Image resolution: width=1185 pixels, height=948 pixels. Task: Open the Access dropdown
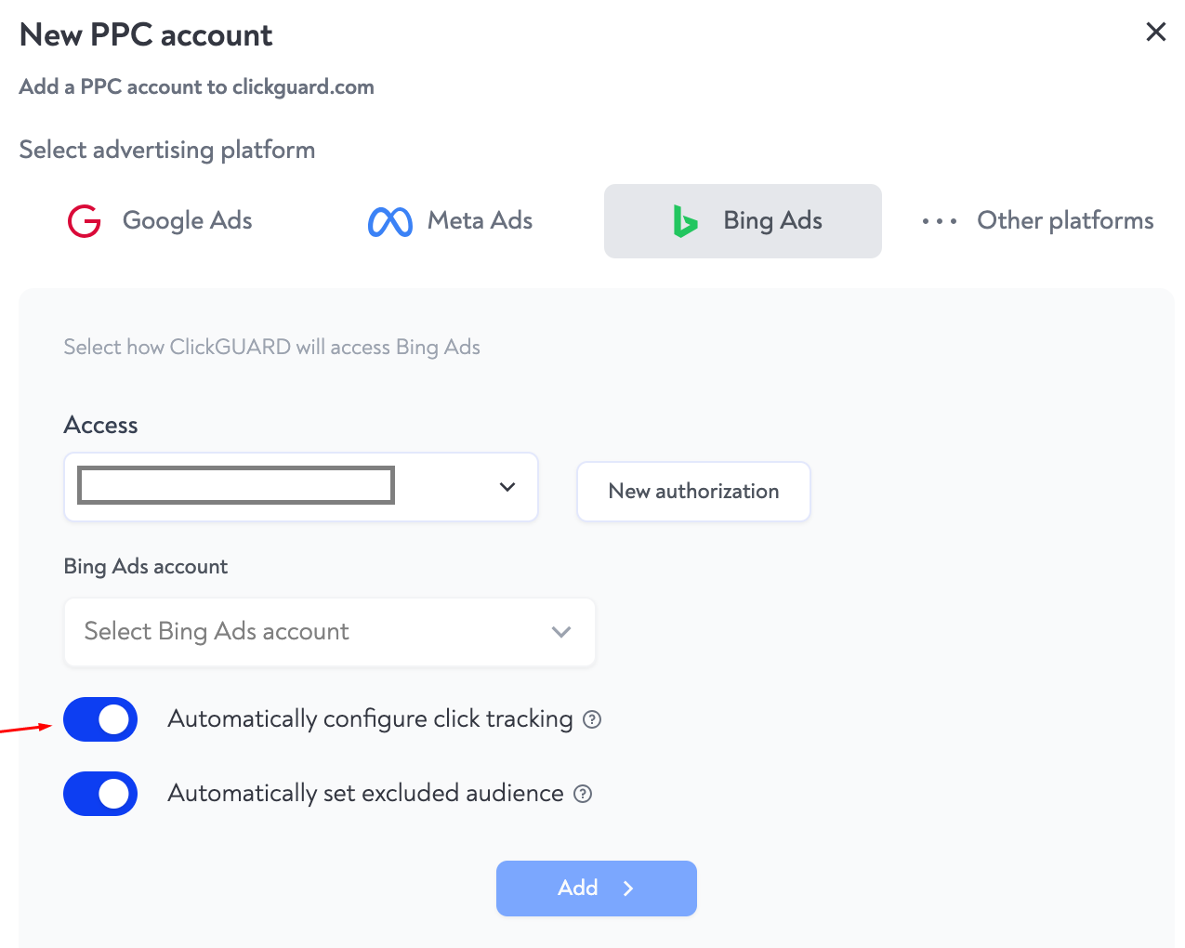coord(507,486)
